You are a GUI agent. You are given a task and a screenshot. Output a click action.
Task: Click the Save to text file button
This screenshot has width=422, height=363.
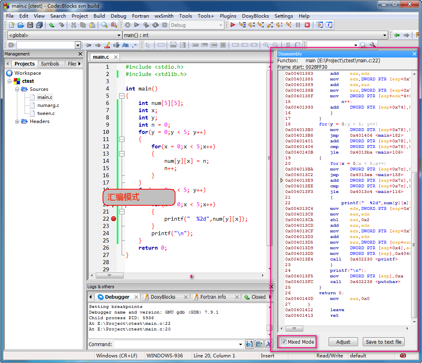(x=383, y=342)
